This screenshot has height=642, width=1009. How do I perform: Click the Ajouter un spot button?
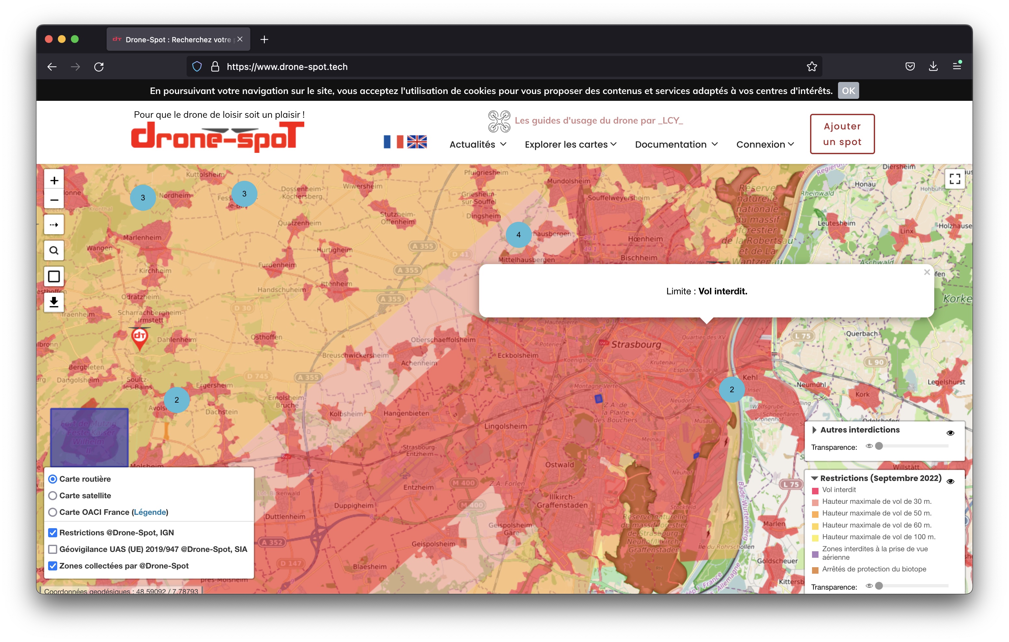[842, 134]
